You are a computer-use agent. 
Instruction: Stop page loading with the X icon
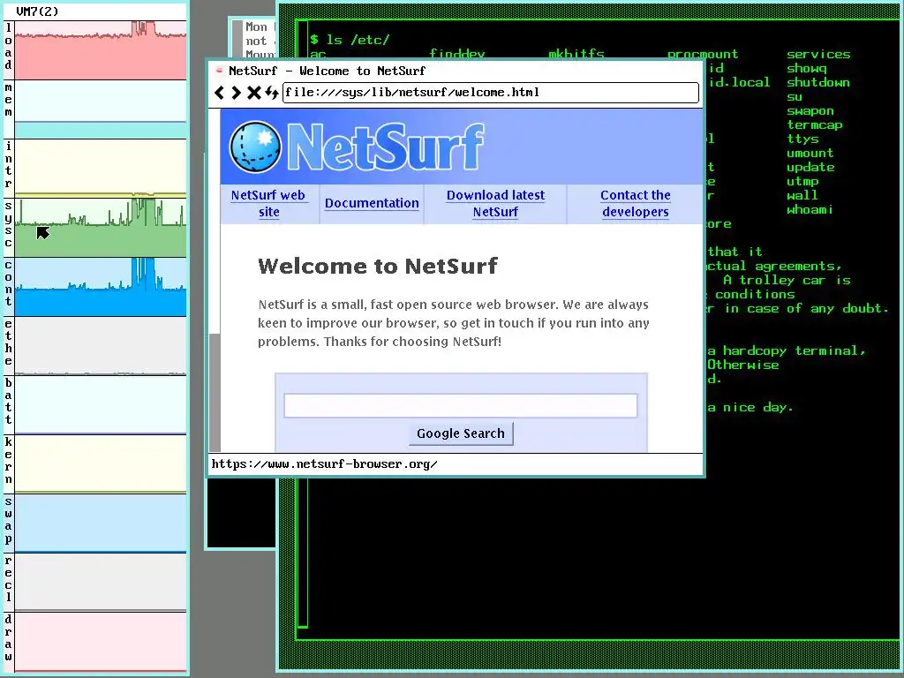coord(253,92)
